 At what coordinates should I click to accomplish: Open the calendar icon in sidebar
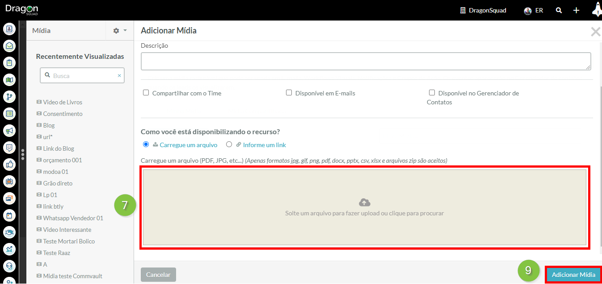click(9, 215)
